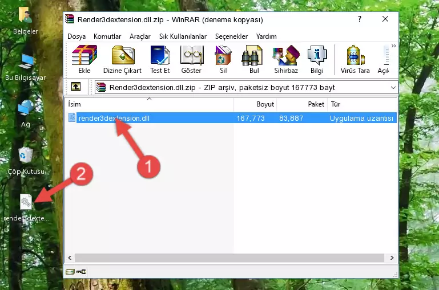Click the 83,887 packed size cell
This screenshot has height=290, width=439.
coord(291,118)
